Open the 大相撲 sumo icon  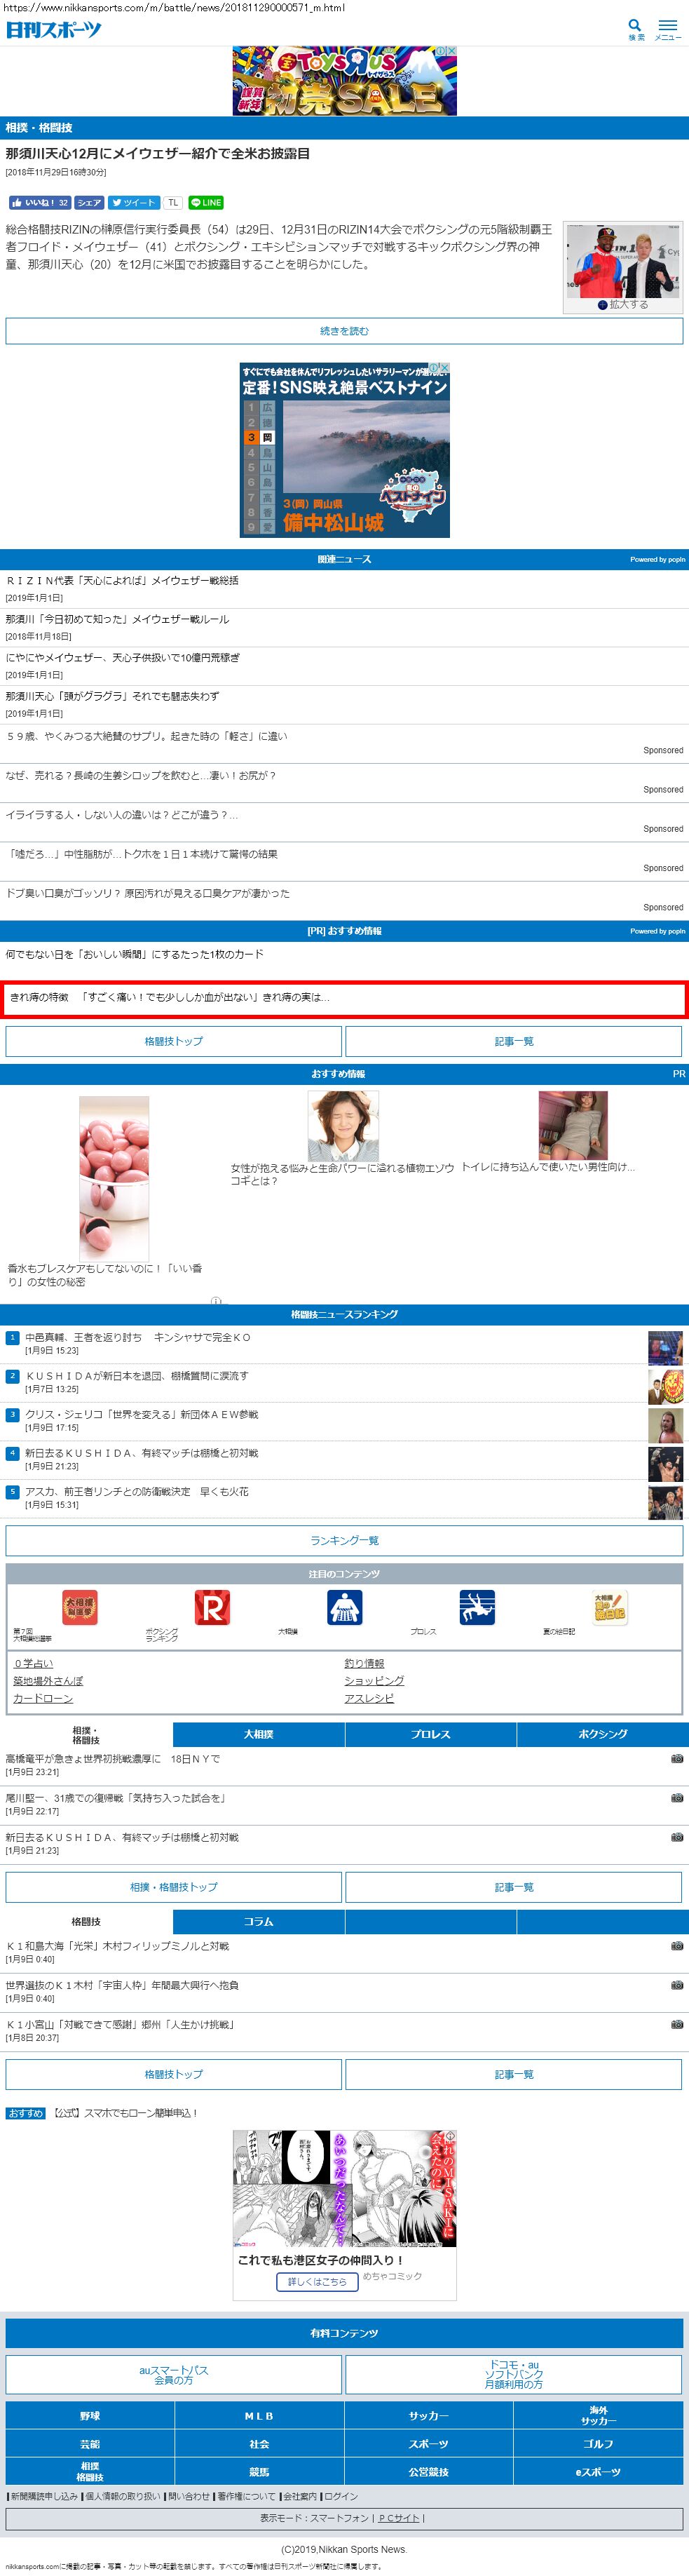click(x=344, y=1607)
